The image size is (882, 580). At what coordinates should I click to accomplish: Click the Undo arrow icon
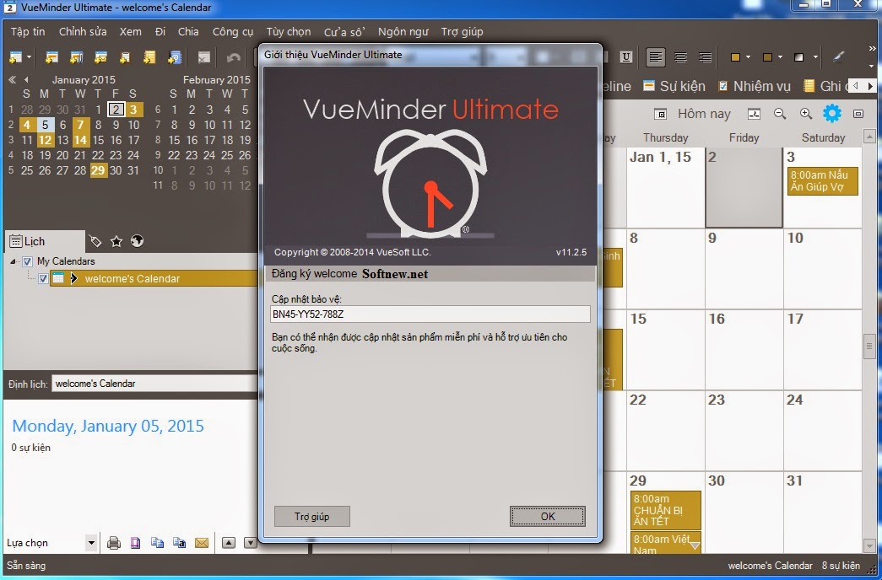(x=233, y=57)
